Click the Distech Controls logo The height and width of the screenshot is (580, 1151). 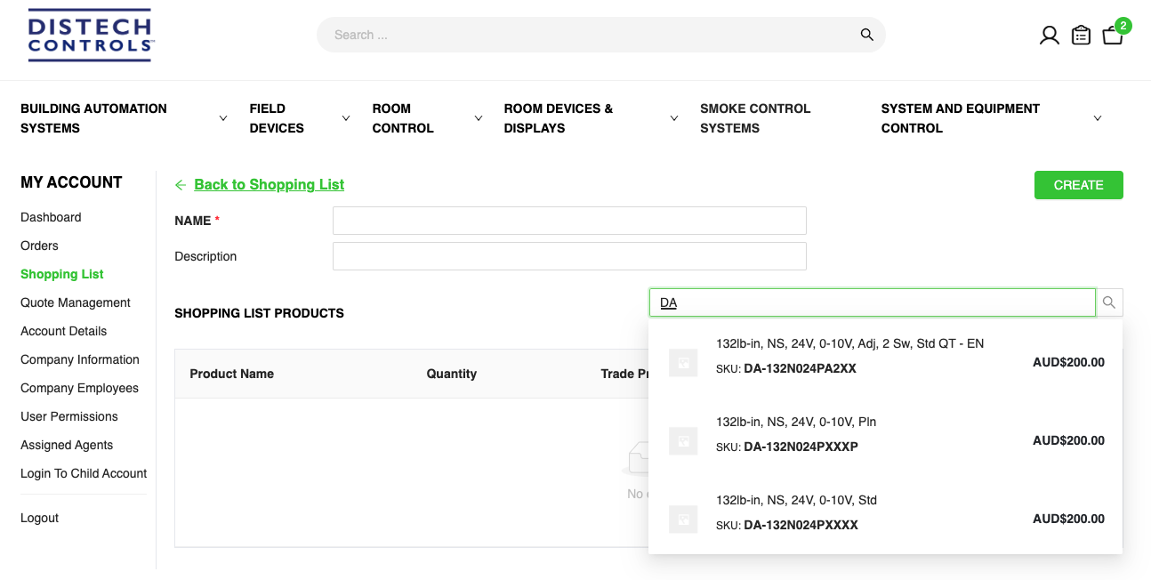[x=90, y=36]
